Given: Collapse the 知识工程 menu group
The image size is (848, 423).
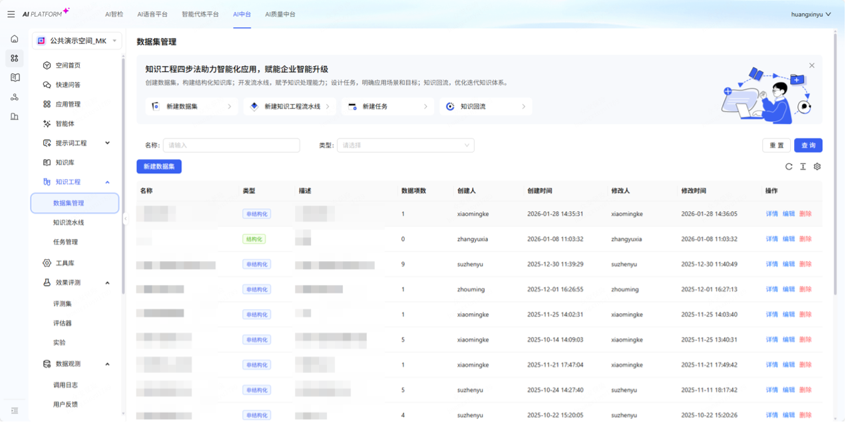Looking at the screenshot, I should pos(107,182).
